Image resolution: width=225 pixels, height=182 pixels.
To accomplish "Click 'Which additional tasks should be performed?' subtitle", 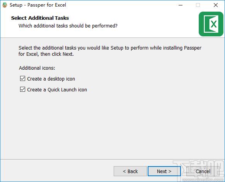I will tap(68, 26).
